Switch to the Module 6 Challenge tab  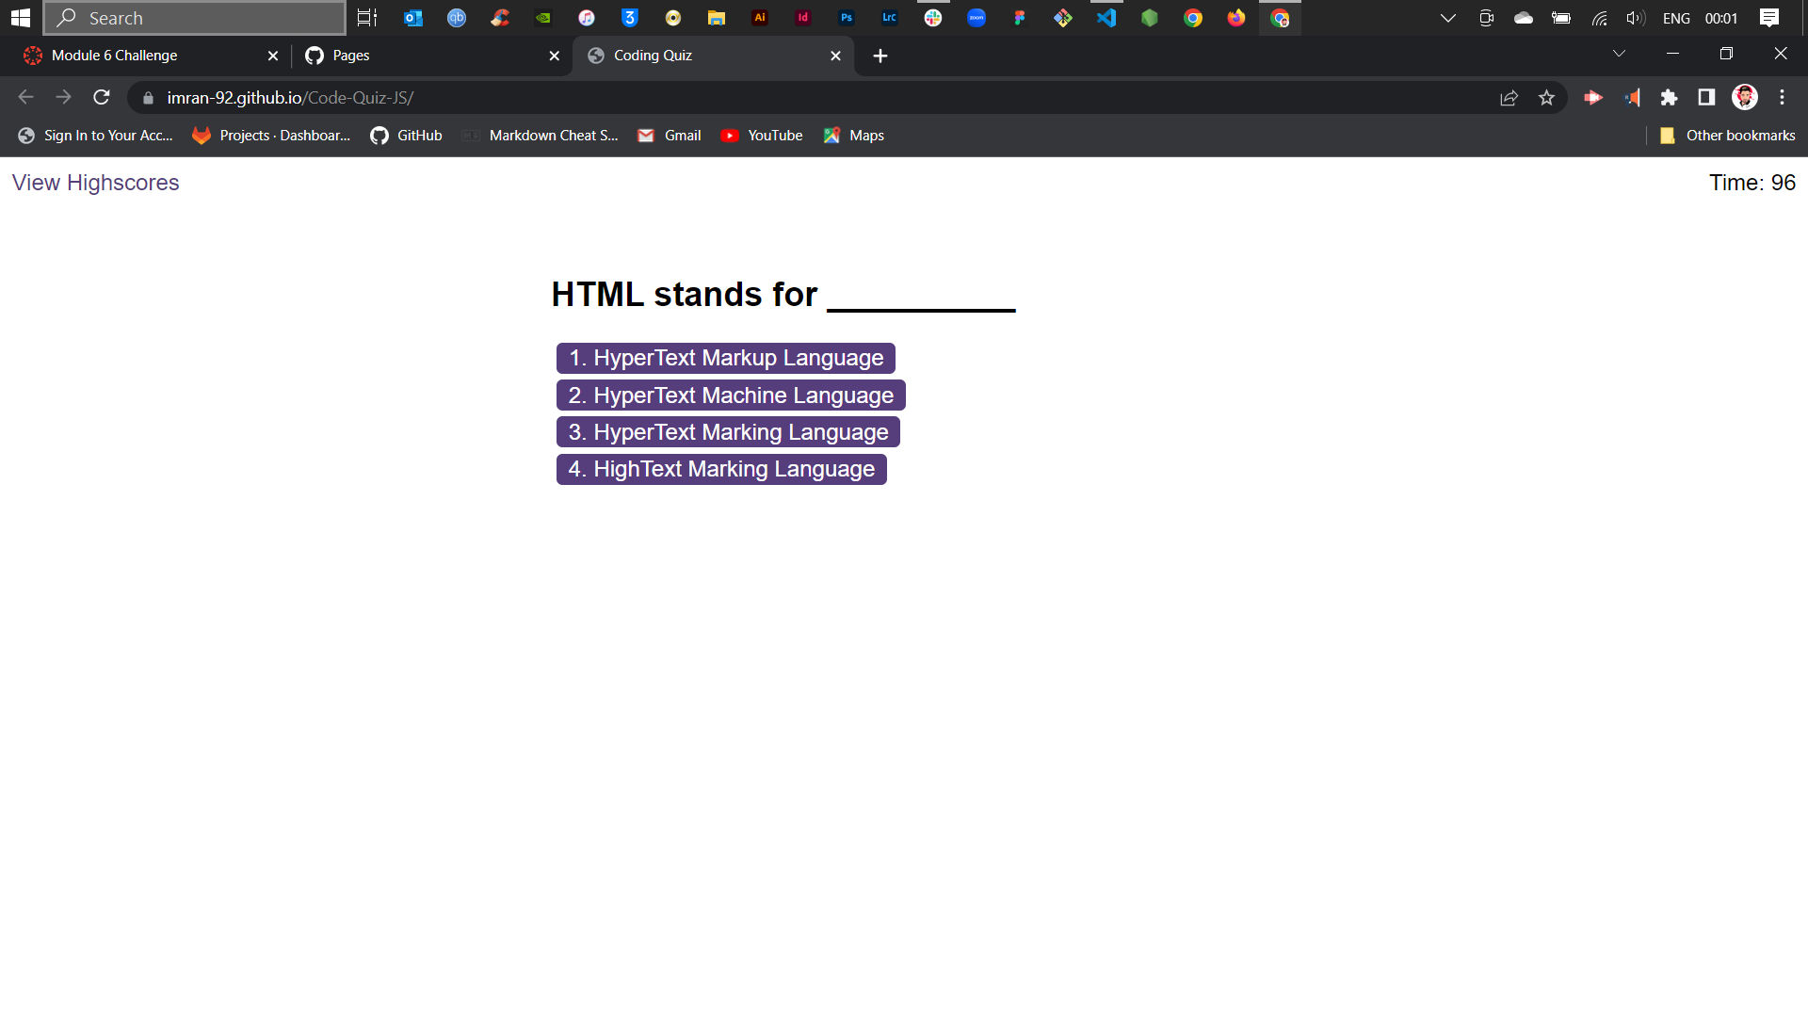pyautogui.click(x=141, y=56)
